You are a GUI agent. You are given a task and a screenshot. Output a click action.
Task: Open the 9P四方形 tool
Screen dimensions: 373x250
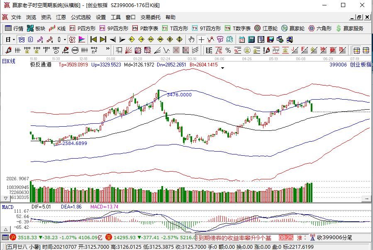click(114, 28)
